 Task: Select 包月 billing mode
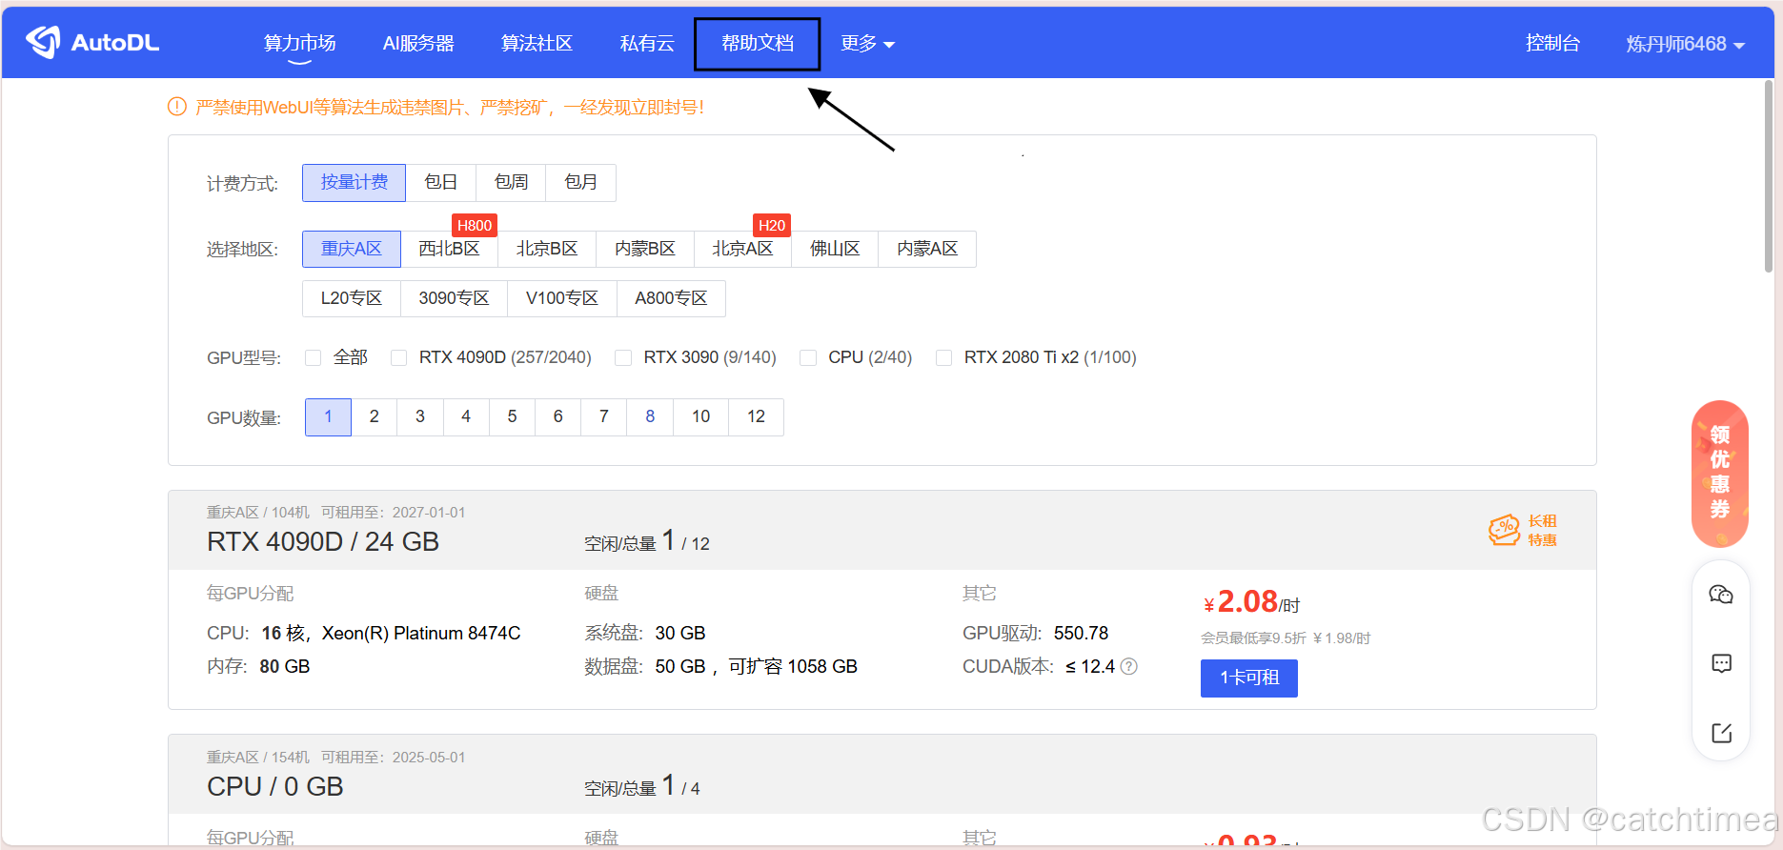click(580, 183)
